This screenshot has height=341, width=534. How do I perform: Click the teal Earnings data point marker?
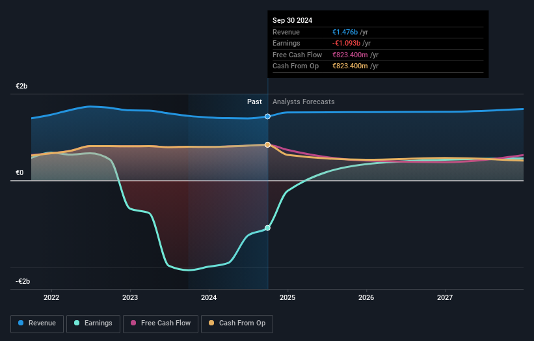pos(268,228)
